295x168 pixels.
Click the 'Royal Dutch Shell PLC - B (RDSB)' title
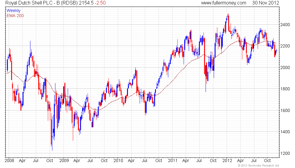pyautogui.click(x=41, y=3)
